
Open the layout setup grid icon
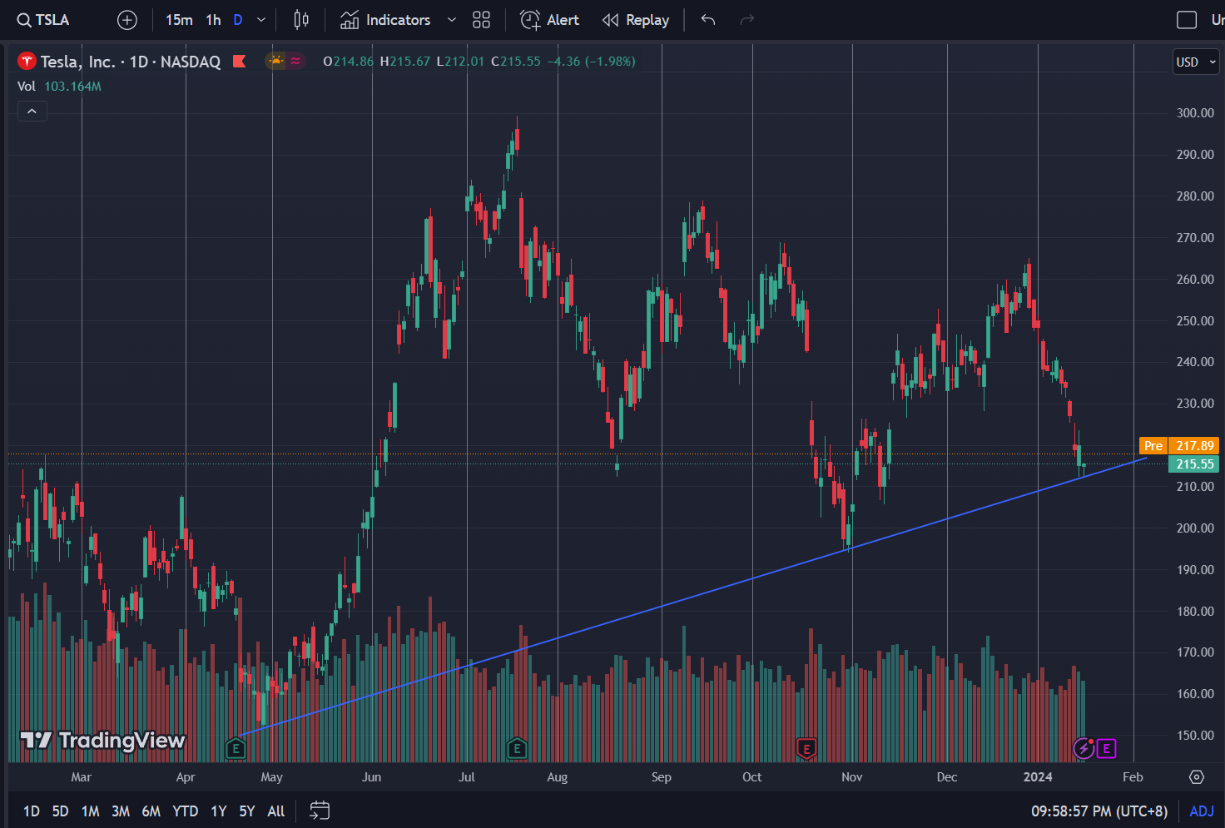tap(482, 20)
